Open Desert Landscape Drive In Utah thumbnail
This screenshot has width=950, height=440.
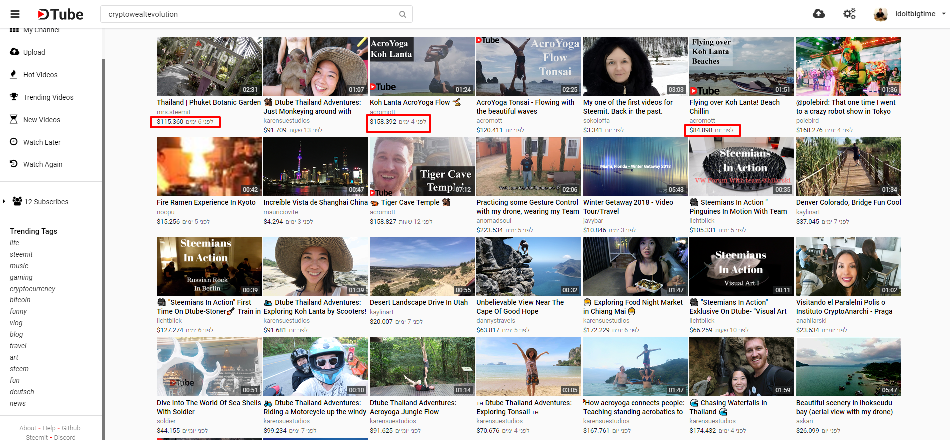coord(422,267)
